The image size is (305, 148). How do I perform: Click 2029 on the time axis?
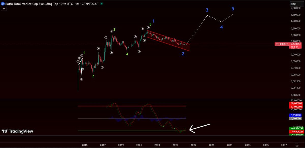pos(211,145)
